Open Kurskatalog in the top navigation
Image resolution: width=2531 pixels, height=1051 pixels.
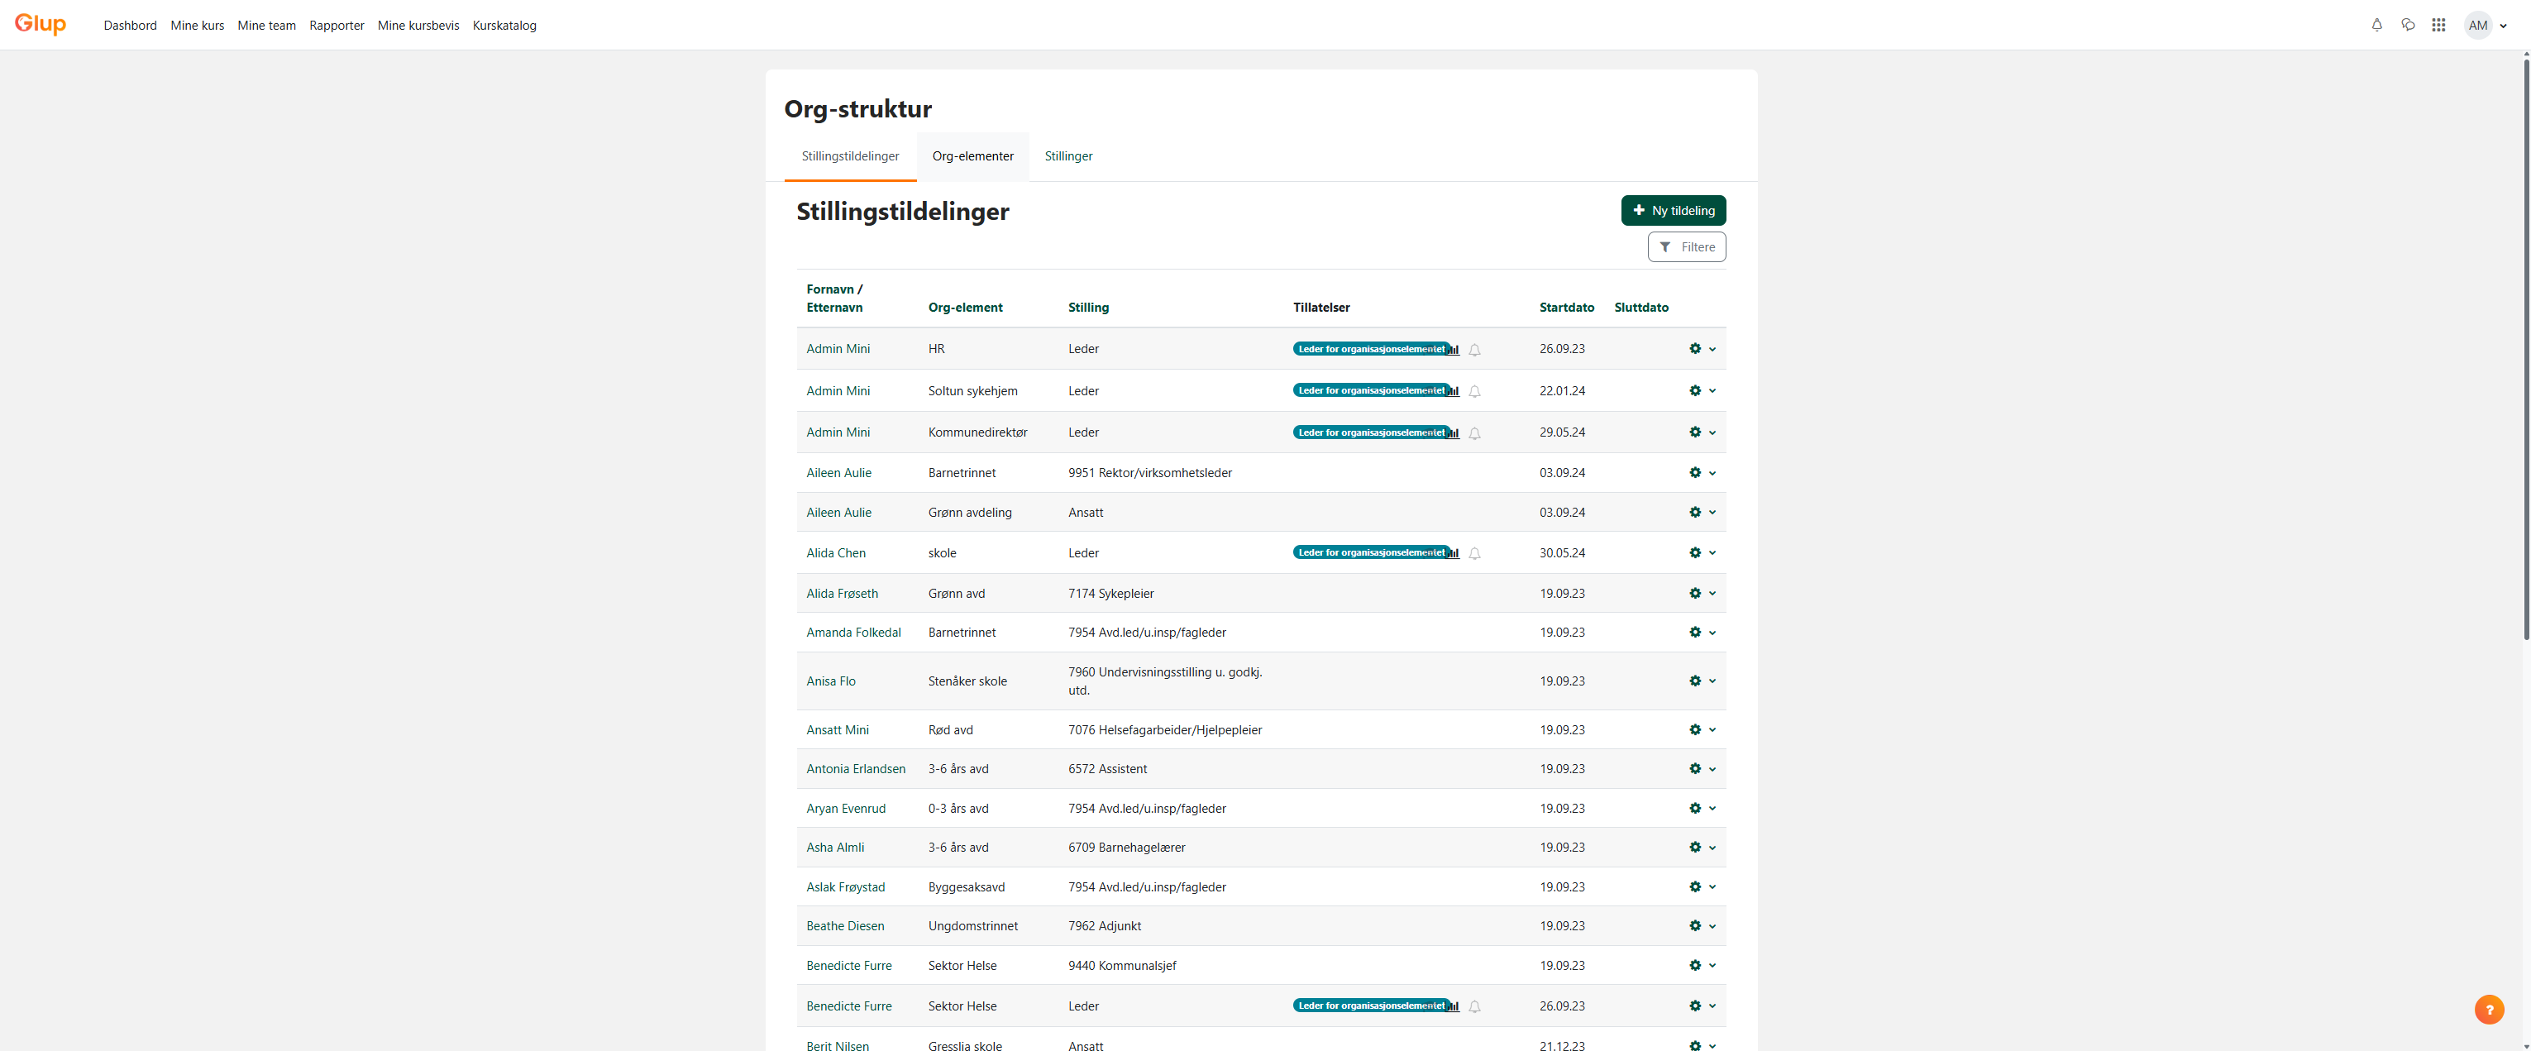(x=504, y=26)
